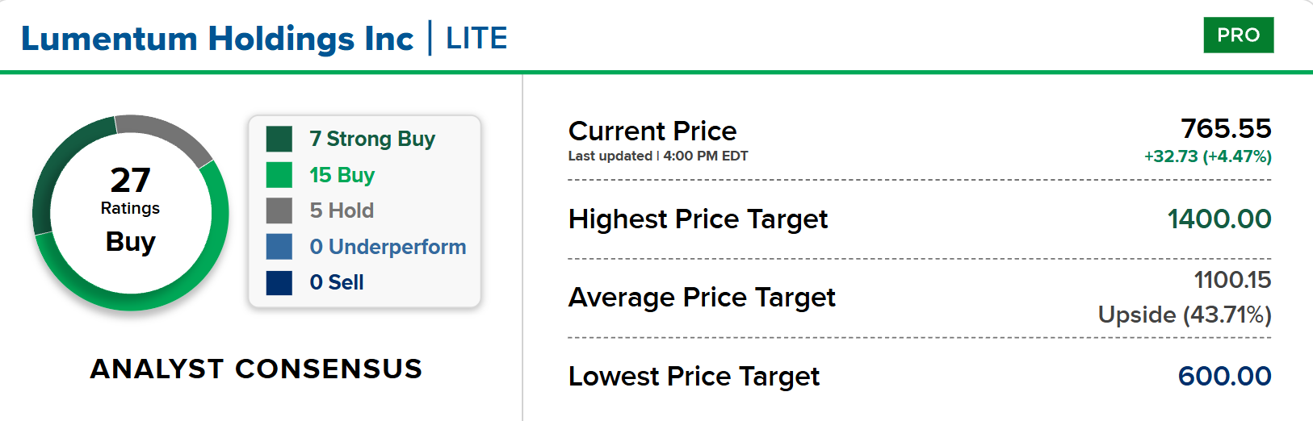This screenshot has height=421, width=1313.
Task: Click the Average Price Target 1100.15 value
Action: (1232, 280)
